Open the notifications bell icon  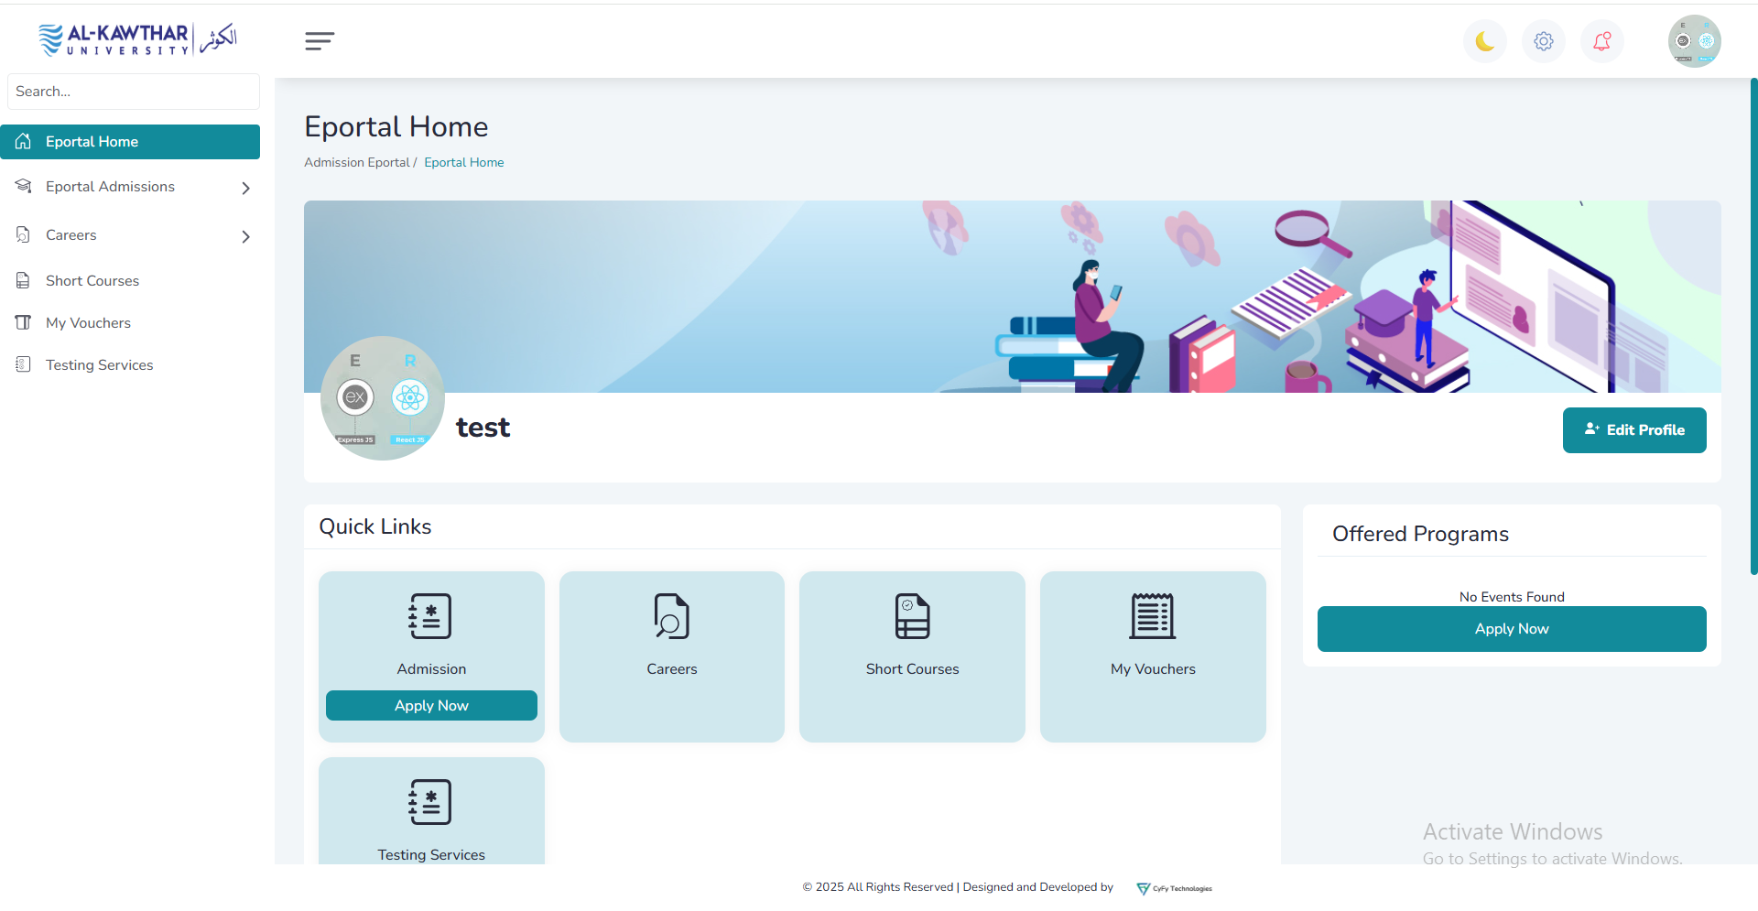[1601, 41]
